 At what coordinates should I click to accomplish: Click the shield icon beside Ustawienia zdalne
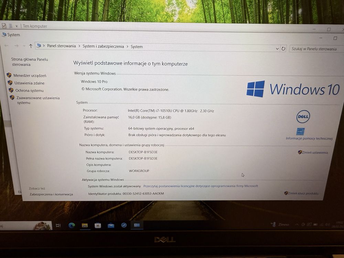10,83
